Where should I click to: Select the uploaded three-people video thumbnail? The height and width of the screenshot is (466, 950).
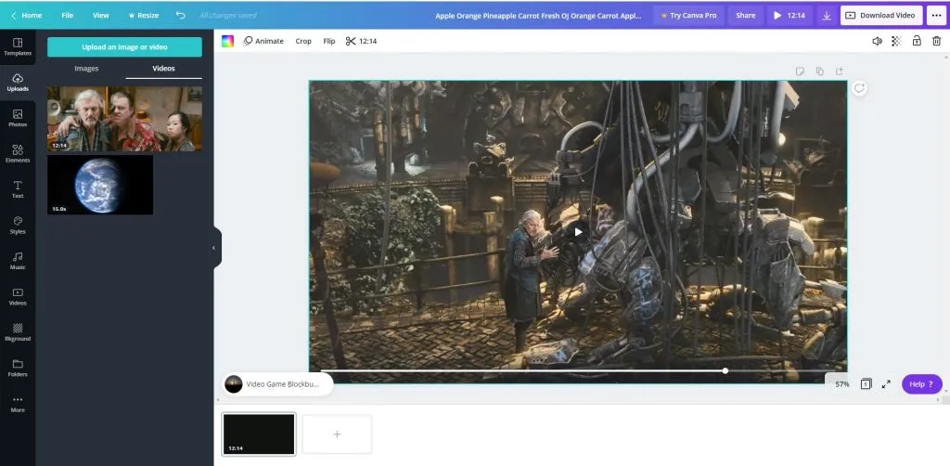click(124, 118)
